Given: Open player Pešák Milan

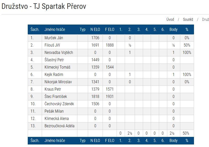Looking at the screenshot, I should [x=54, y=111].
